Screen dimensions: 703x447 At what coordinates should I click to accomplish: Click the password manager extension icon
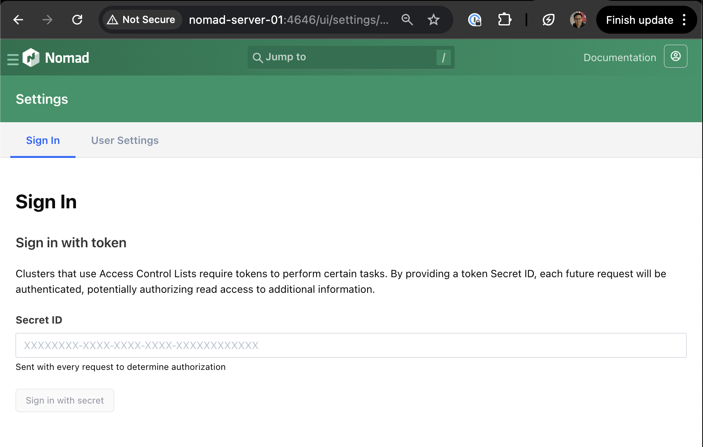click(475, 20)
